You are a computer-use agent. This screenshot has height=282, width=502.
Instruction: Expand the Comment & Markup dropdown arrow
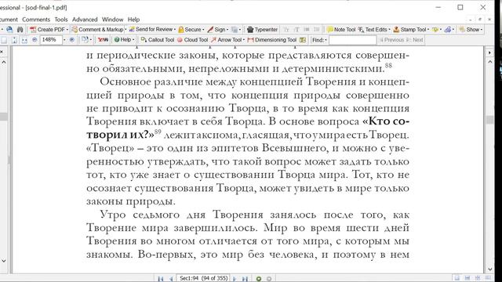coord(125,30)
